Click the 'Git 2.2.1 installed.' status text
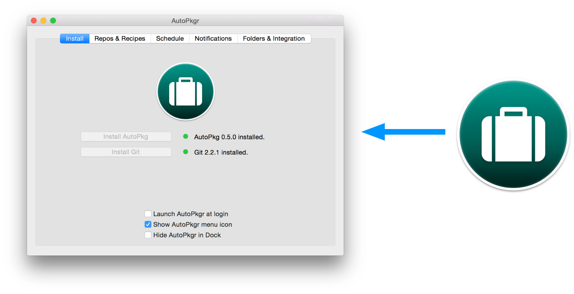Screen dimensions: 574x294 221,153
